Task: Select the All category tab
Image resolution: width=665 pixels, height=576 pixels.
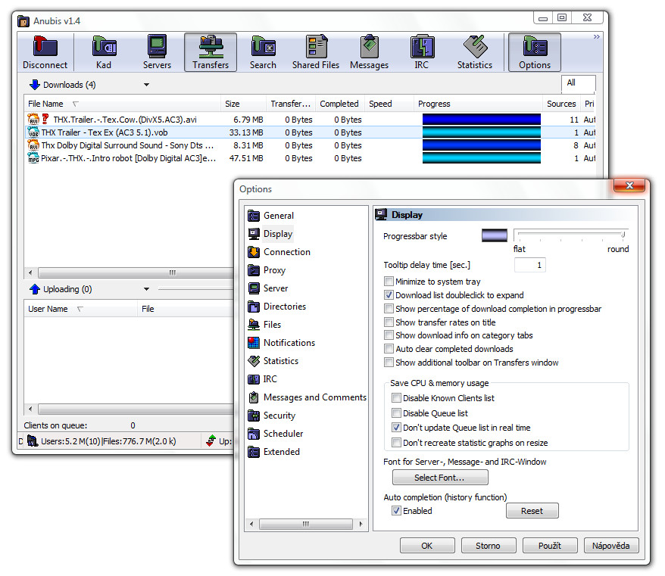Action: point(578,83)
